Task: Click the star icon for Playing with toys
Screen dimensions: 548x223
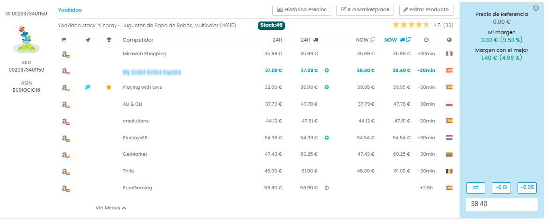Action: coord(109,87)
